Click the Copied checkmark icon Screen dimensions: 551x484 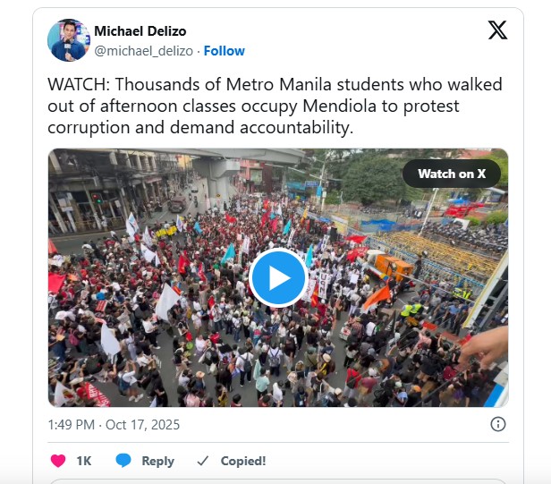(x=203, y=461)
